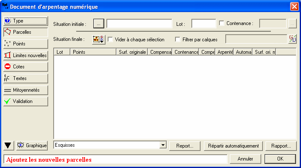This screenshot has width=301, height=168.
Task: Click the Graphique eye button
Action: click(32, 145)
